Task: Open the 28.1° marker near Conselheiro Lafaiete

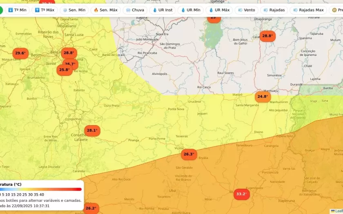Action: [x=92, y=131]
